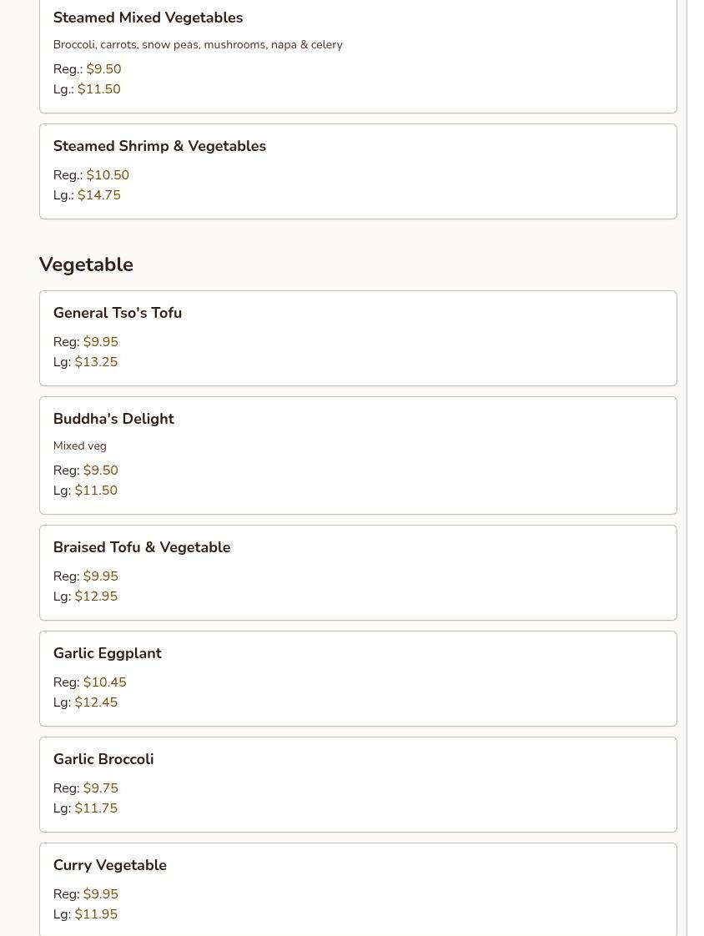Image resolution: width=704 pixels, height=936 pixels.
Task: Pick the $14.75 large Steamed Shrimp price
Action: [99, 195]
